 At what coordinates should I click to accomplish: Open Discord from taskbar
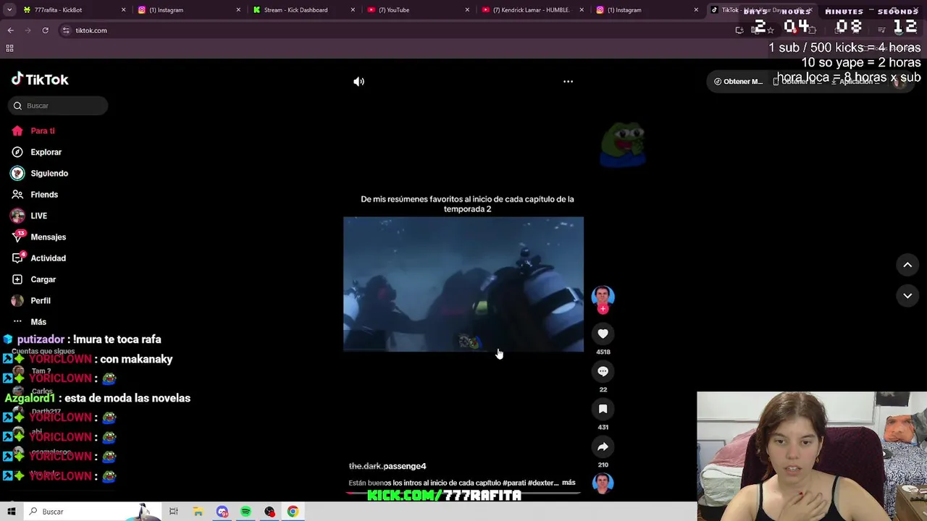(x=222, y=512)
